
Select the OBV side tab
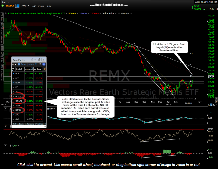pos(2,60)
